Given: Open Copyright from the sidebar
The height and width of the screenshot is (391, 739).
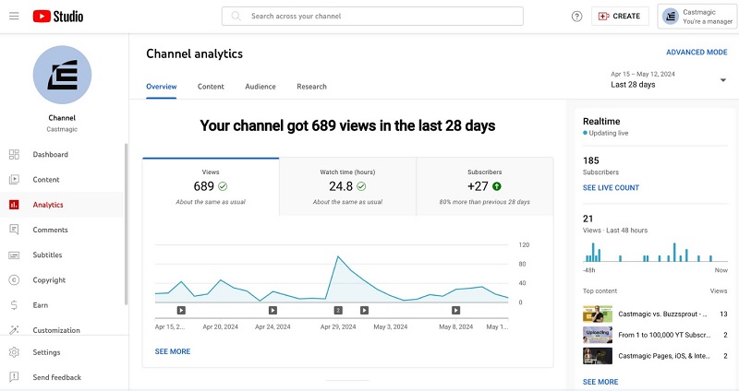Looking at the screenshot, I should pos(62,280).
